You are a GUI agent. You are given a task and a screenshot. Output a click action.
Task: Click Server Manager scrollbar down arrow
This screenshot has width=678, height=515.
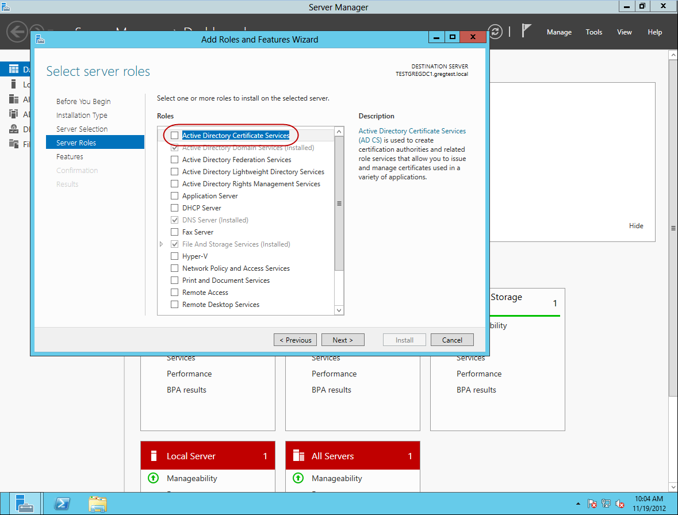click(x=673, y=487)
